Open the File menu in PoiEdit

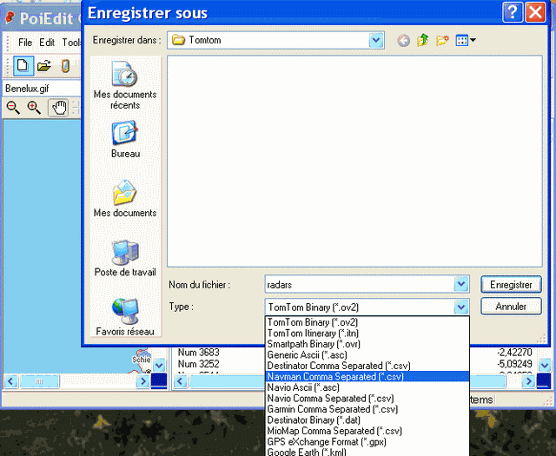pos(25,43)
